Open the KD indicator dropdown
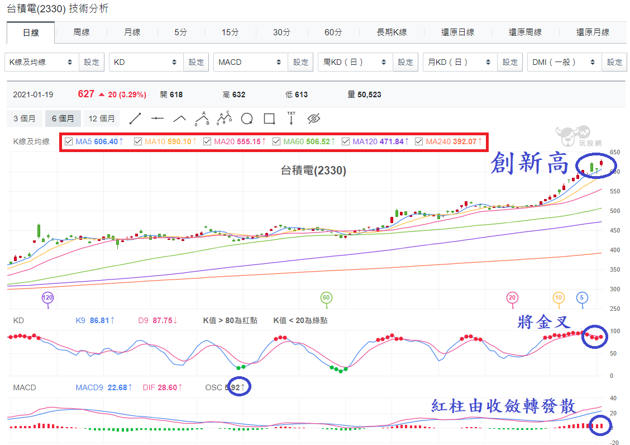The width and height of the screenshot is (630, 445). click(146, 62)
